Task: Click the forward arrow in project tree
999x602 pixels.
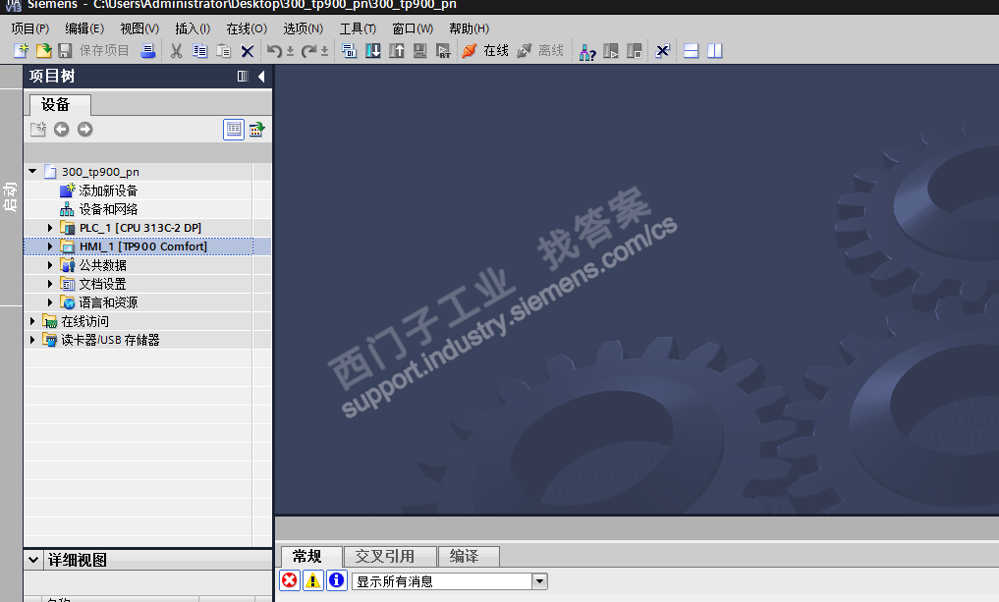Action: click(x=84, y=130)
